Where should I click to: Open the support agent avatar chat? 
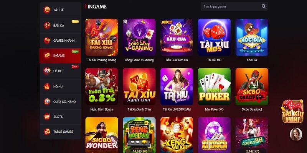pos(296,134)
